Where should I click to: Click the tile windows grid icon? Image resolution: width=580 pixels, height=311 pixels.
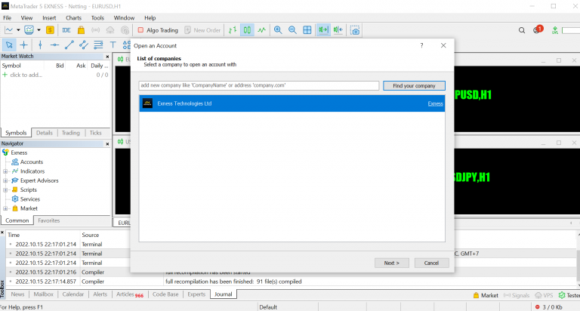pyautogui.click(x=307, y=30)
